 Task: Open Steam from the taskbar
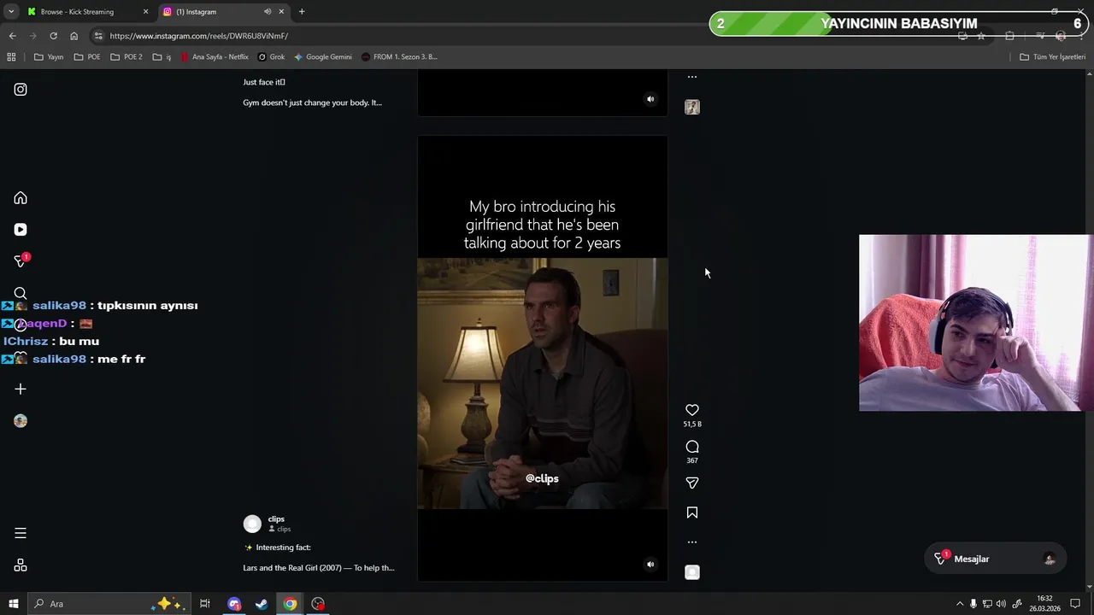[x=262, y=604]
